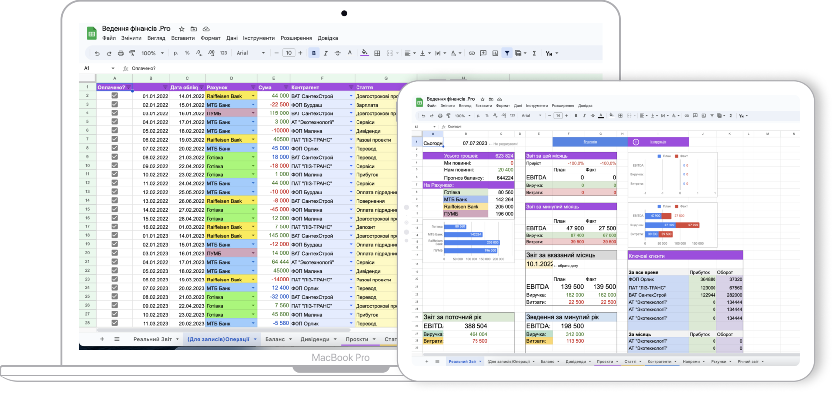Toggle the Оплачено checkbox in row 24

(x=115, y=288)
